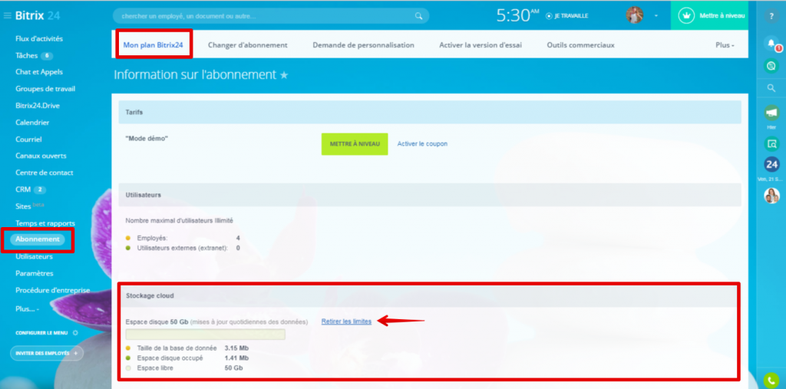Go to Outils commerciaux tab
The height and width of the screenshot is (389, 786).
(x=580, y=45)
